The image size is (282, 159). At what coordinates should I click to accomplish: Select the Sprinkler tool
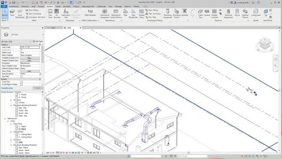click(x=185, y=13)
